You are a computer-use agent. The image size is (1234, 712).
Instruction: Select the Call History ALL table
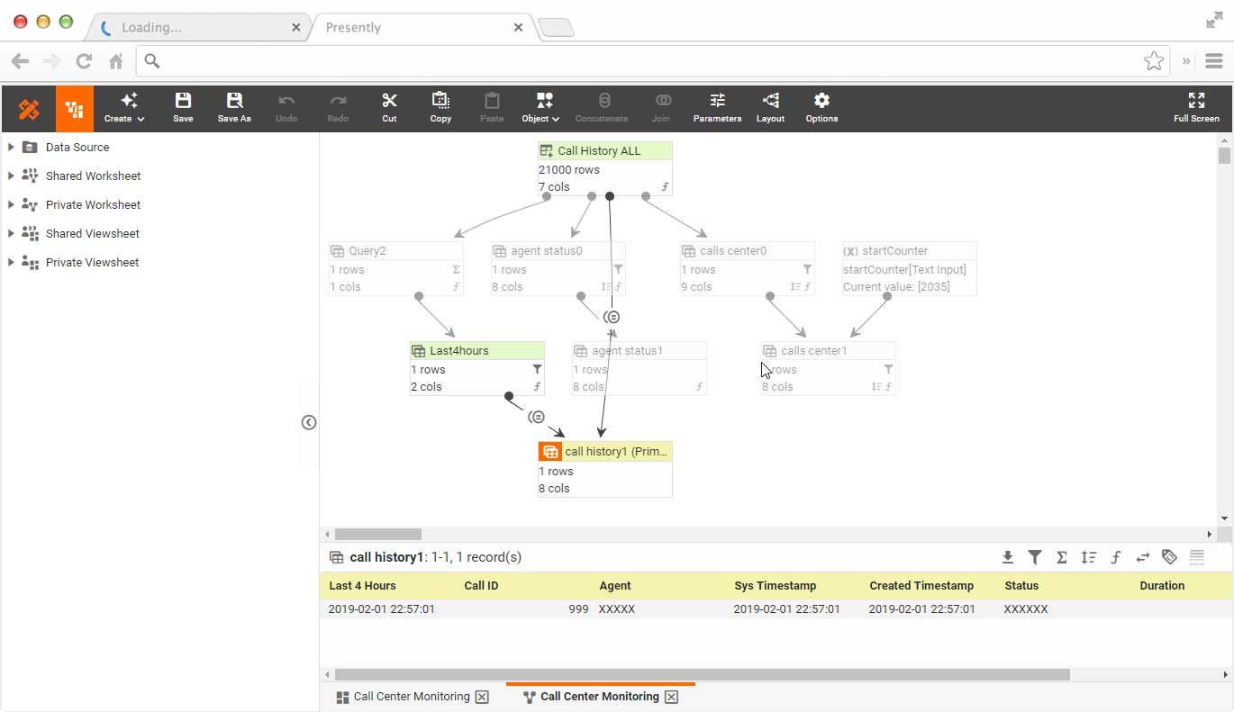coord(605,168)
